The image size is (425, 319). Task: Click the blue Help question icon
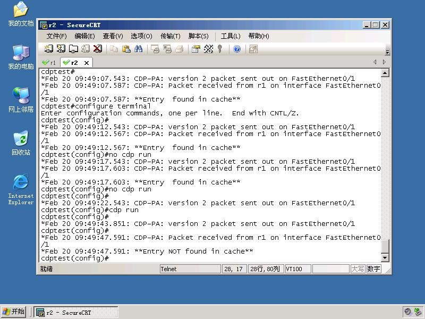[x=237, y=49]
